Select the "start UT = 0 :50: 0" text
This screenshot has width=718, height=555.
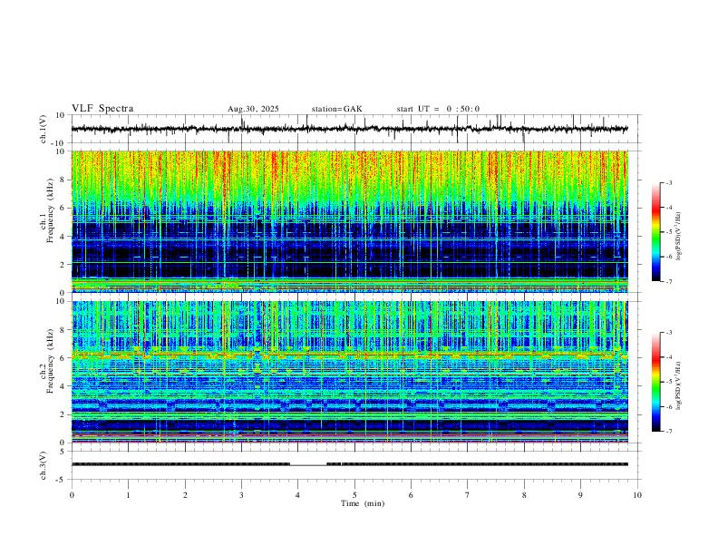[438, 109]
